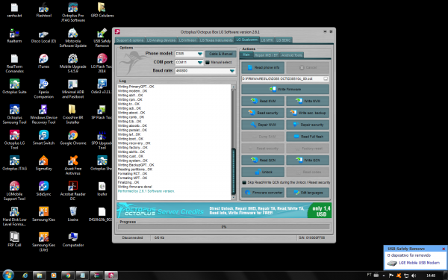Screen dimensions: 448x280
Task: Click the Write QCN button
Action: [x=308, y=160]
